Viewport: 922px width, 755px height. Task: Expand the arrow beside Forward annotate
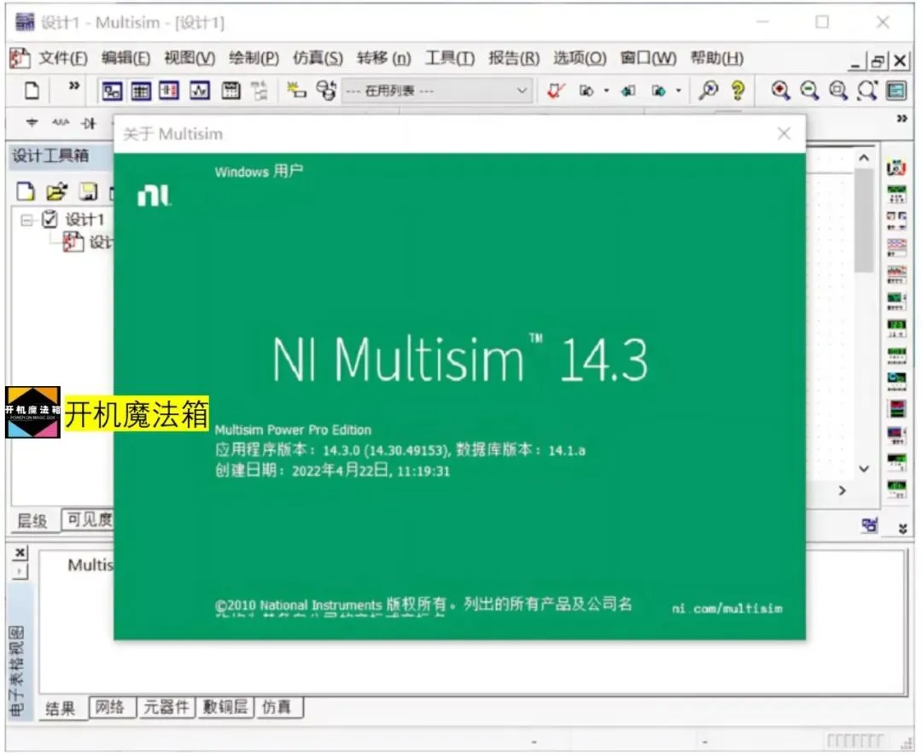point(679,91)
